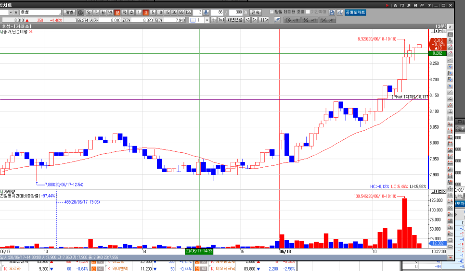Click the interval value field showing 3

[x=197, y=12]
